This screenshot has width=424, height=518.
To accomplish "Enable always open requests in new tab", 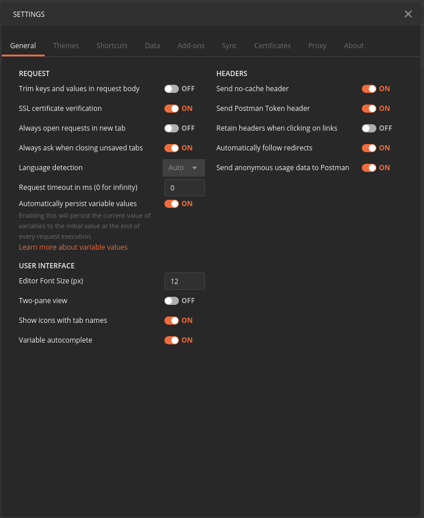I will point(171,128).
